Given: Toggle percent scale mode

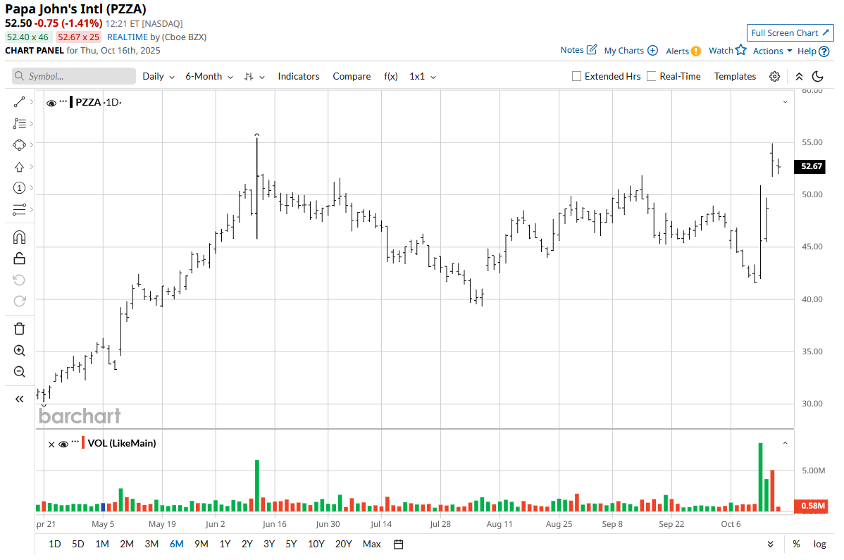Looking at the screenshot, I should point(796,545).
